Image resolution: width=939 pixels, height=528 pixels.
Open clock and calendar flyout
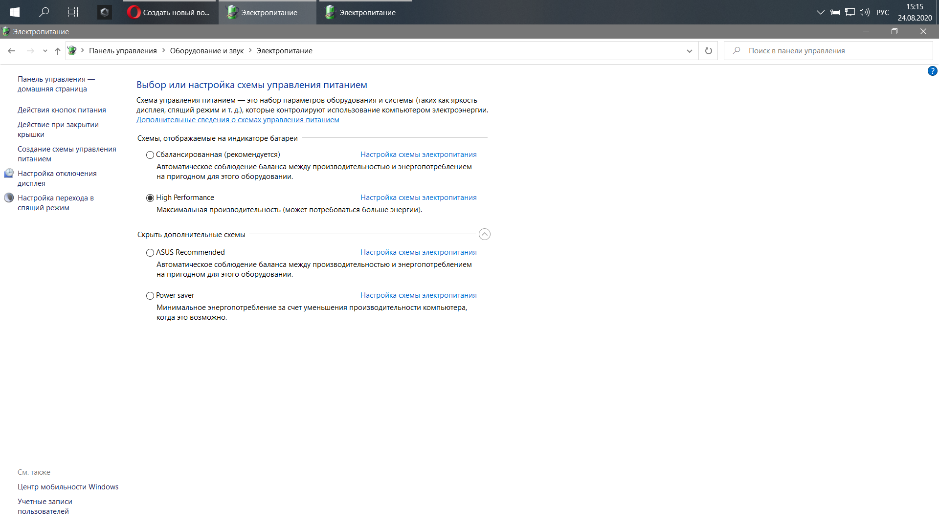tap(915, 12)
